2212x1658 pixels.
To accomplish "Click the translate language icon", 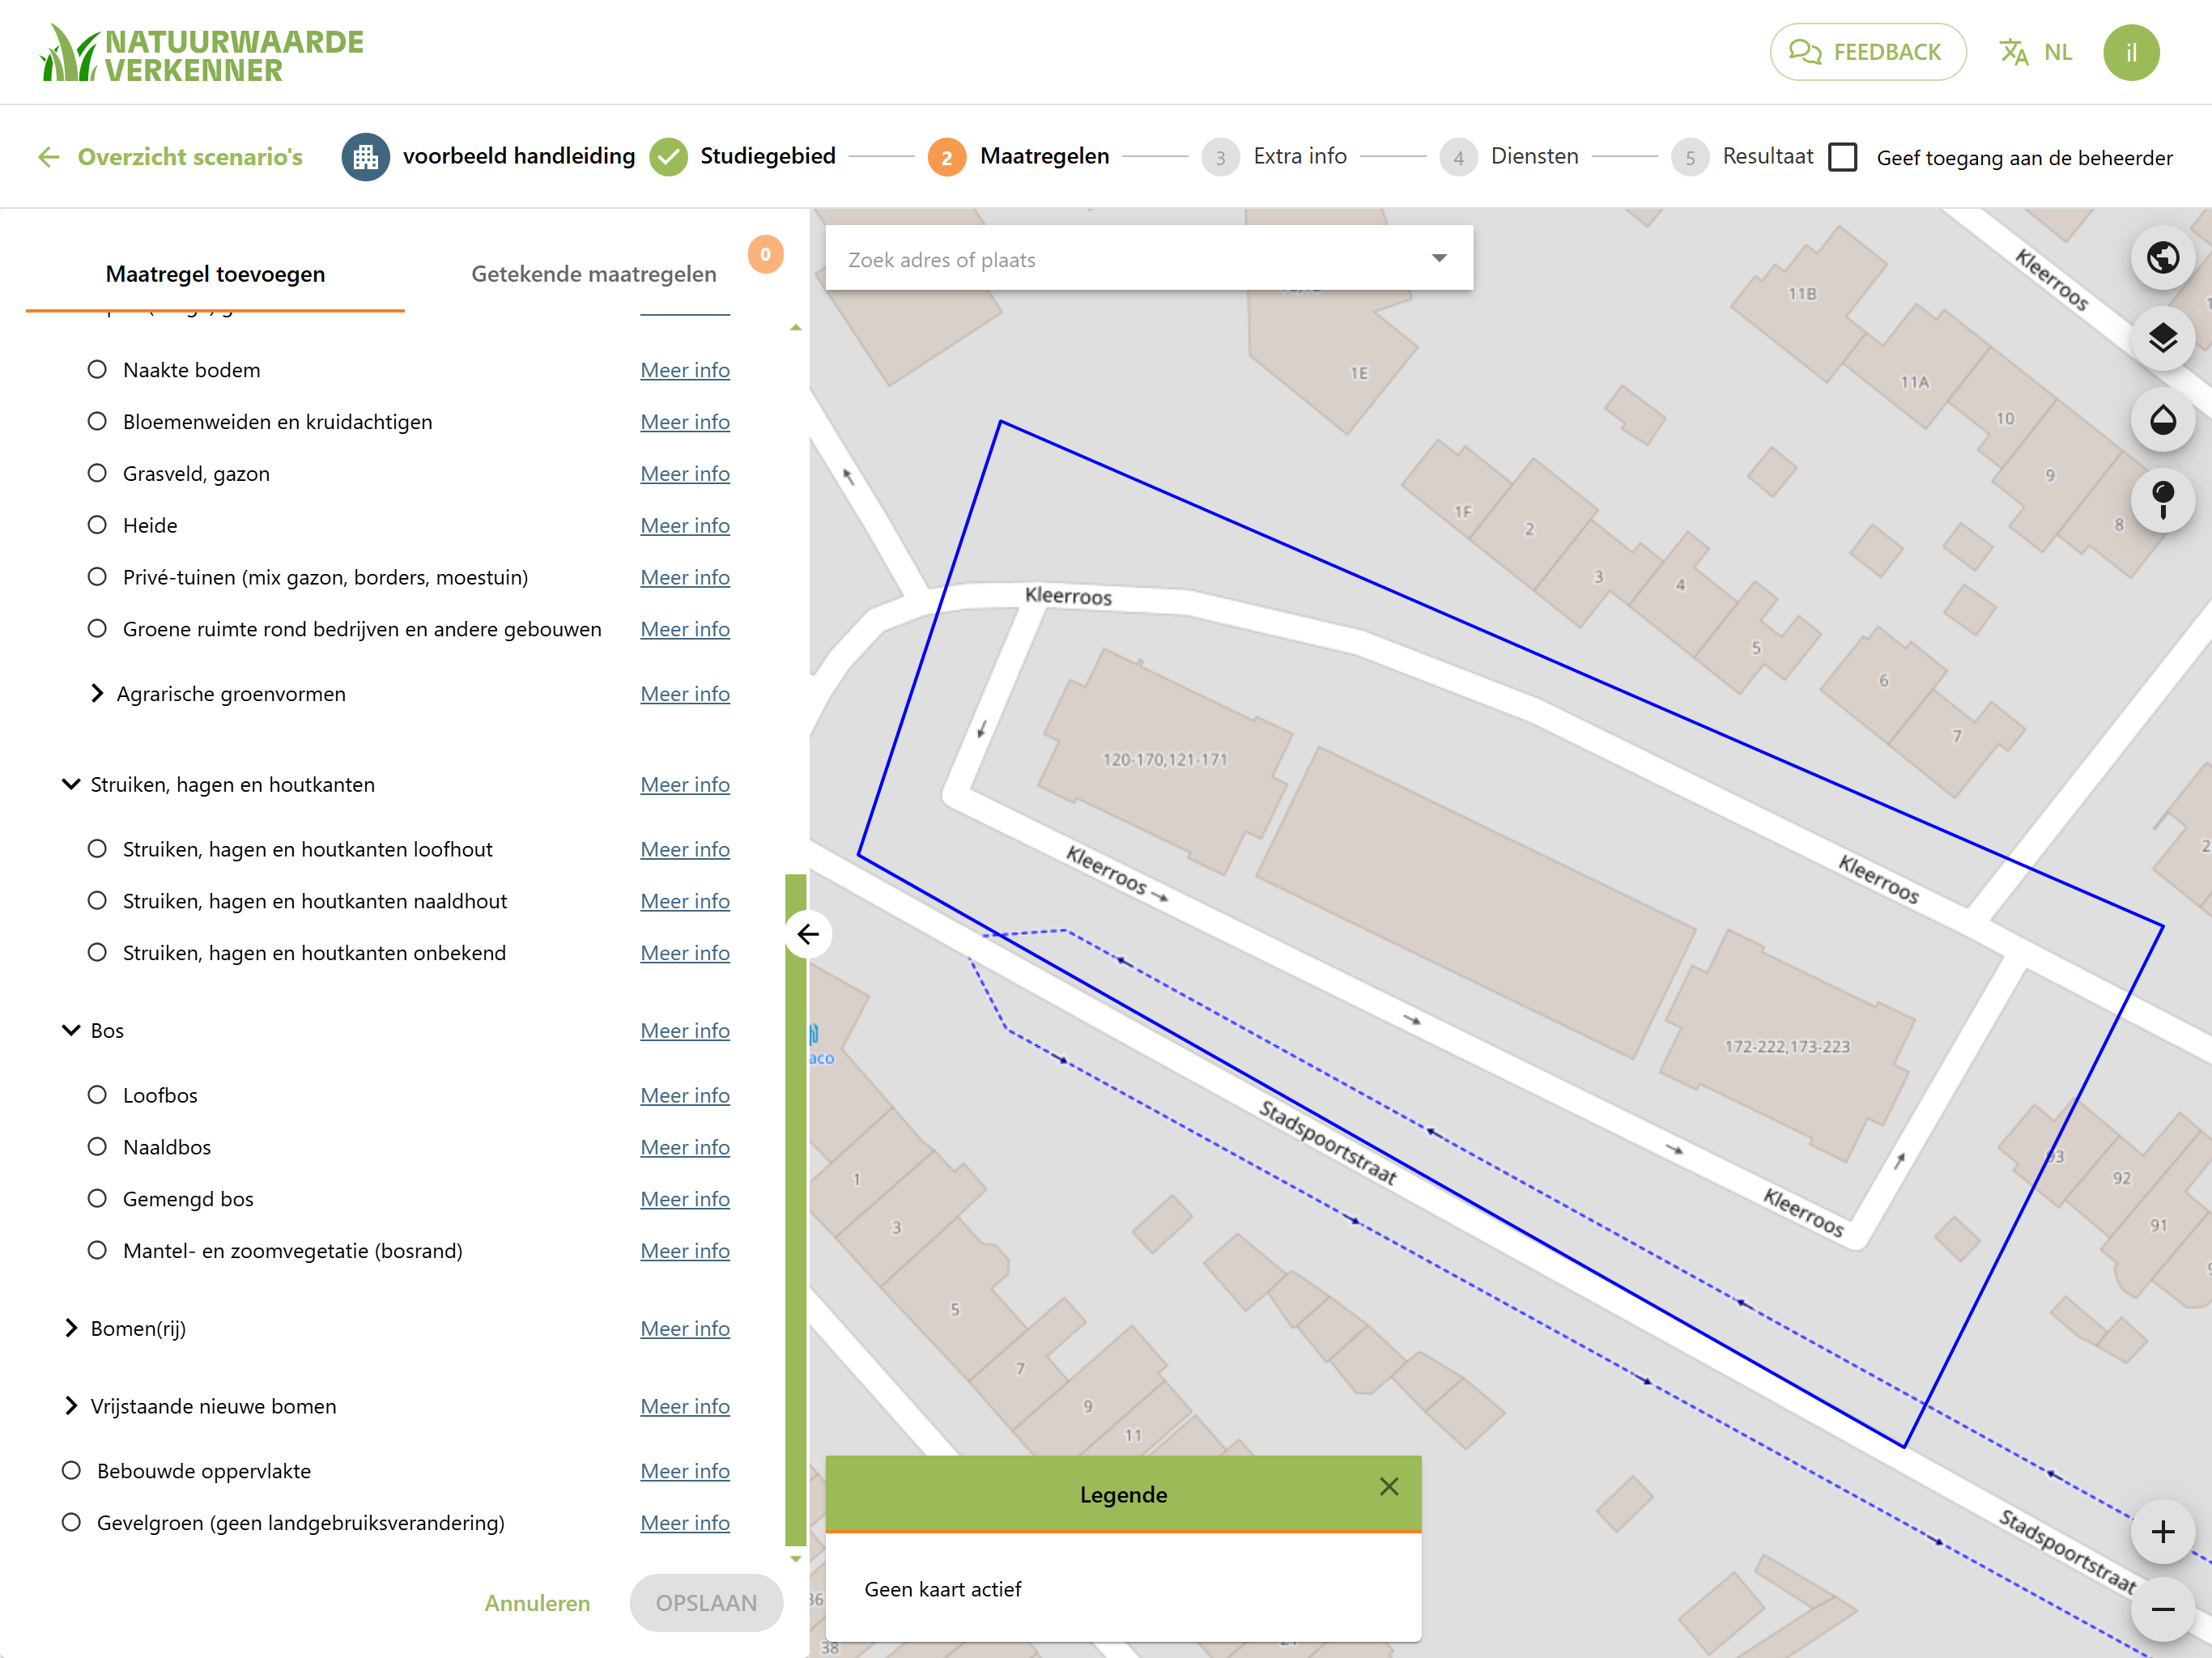I will click(x=2013, y=52).
